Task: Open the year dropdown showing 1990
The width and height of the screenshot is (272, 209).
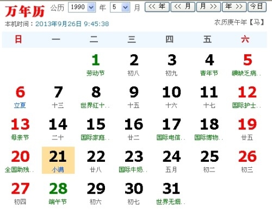Action: point(82,7)
